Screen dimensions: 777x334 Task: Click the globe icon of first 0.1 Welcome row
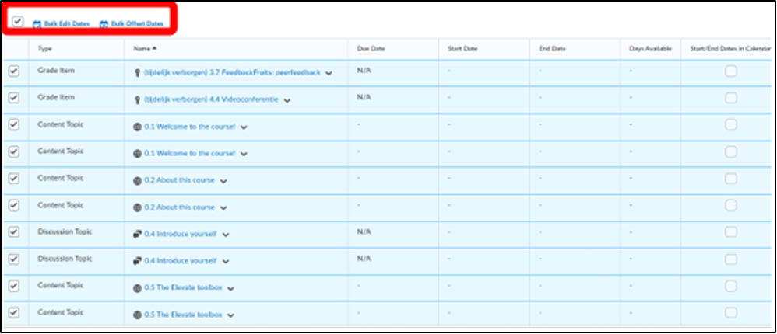tap(137, 127)
